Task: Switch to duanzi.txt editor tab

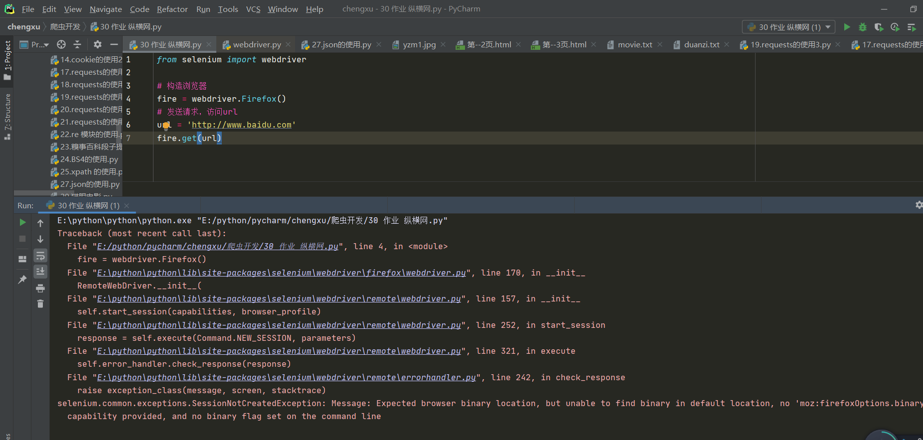Action: click(x=701, y=44)
